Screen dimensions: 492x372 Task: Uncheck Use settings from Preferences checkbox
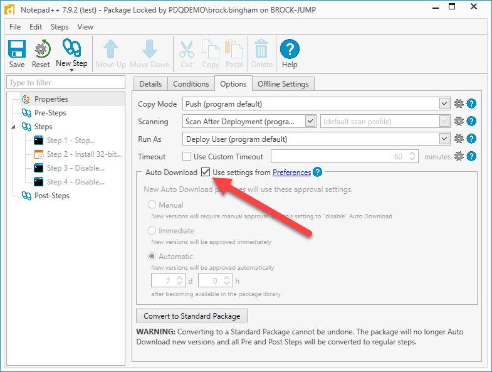(206, 172)
